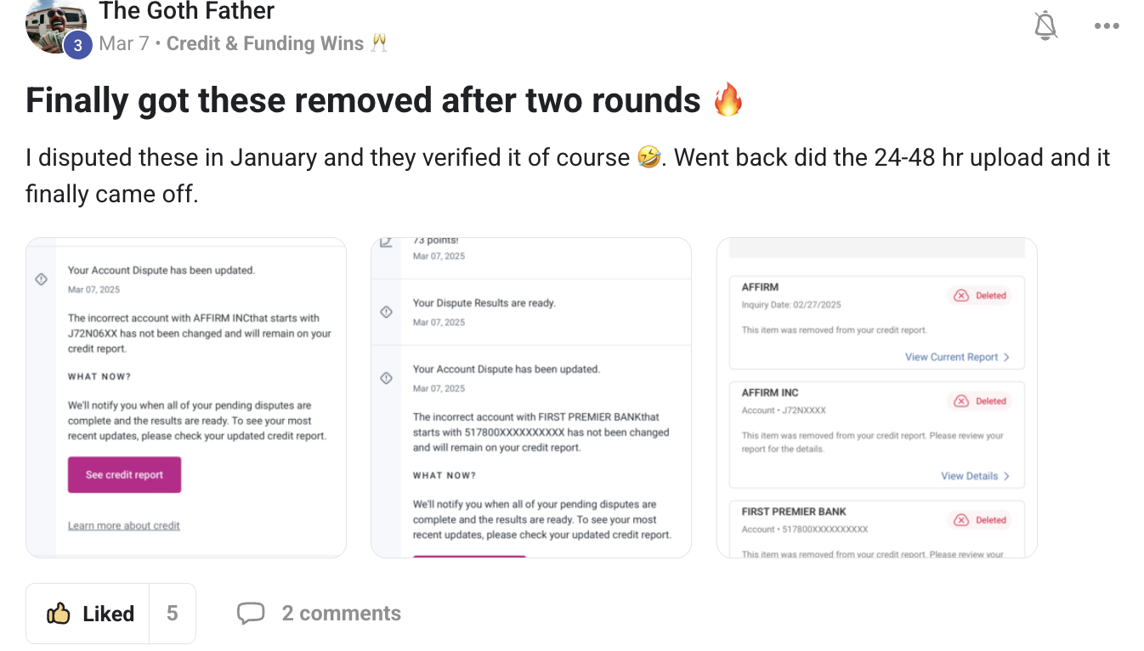
Task: Open first screenshot showing AFFIRM INC dispute
Action: coord(186,398)
